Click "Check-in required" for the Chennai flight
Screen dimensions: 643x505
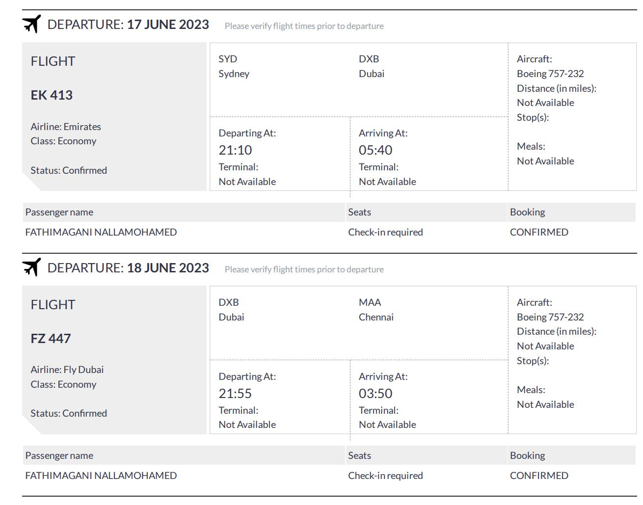pos(385,476)
